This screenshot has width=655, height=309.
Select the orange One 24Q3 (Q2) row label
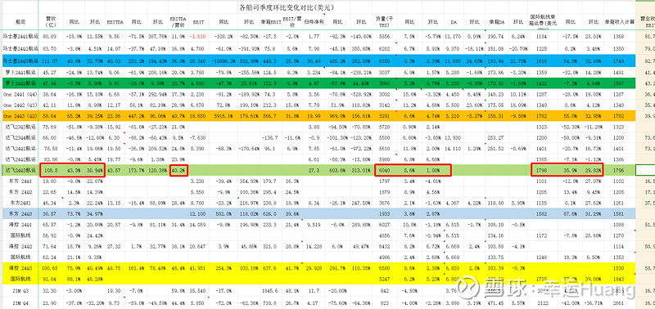pyautogui.click(x=19, y=115)
